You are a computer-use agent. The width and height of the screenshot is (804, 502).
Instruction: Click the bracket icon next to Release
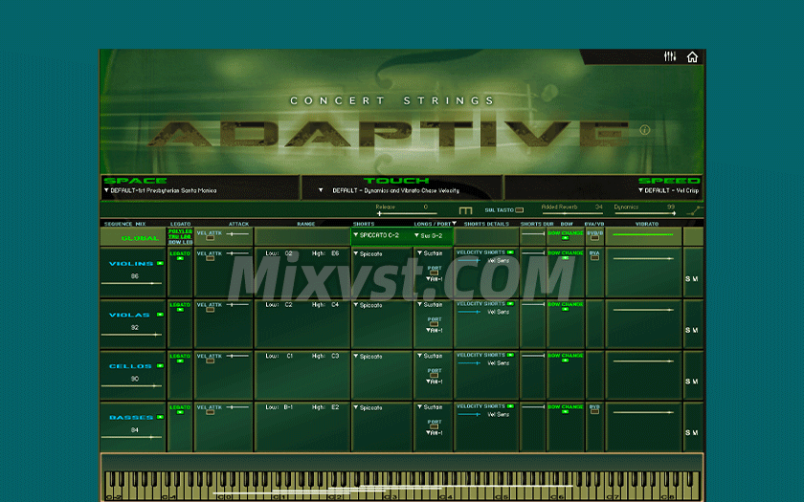tap(466, 210)
